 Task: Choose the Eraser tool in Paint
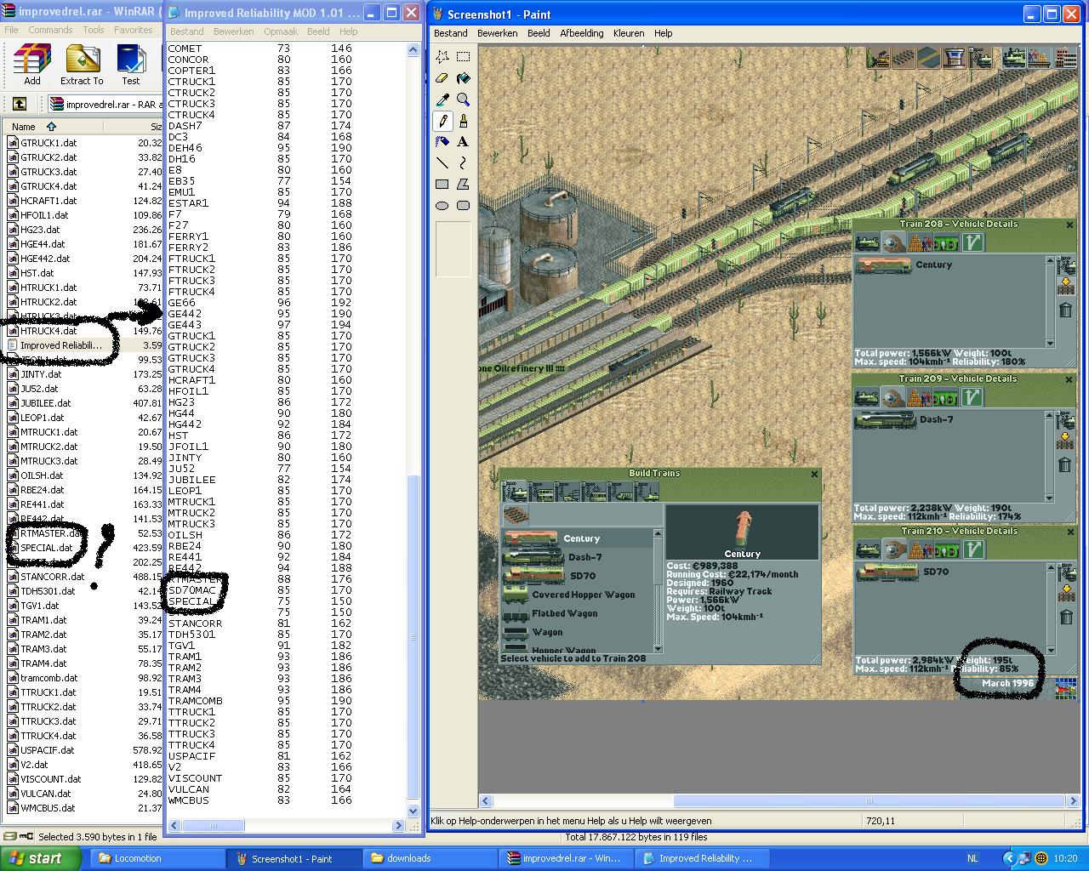click(x=442, y=78)
